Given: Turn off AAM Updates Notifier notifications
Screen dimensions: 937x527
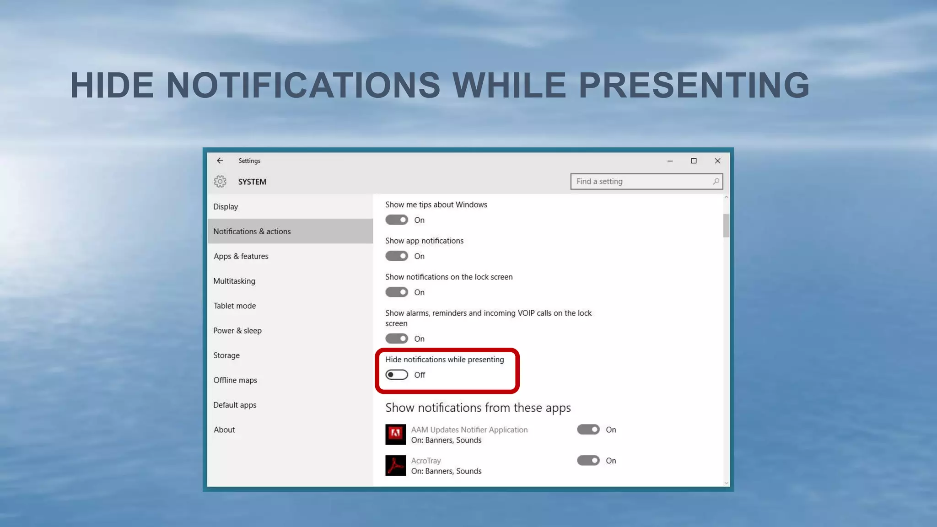Looking at the screenshot, I should pyautogui.click(x=588, y=430).
